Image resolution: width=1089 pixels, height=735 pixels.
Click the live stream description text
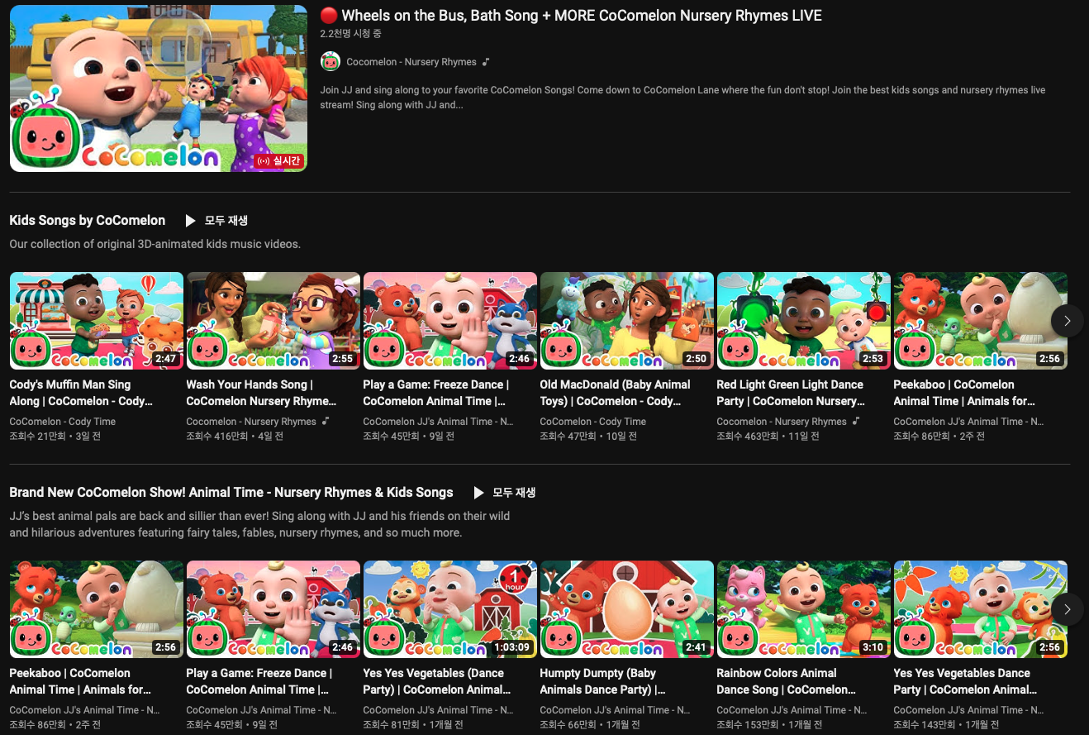(x=682, y=98)
